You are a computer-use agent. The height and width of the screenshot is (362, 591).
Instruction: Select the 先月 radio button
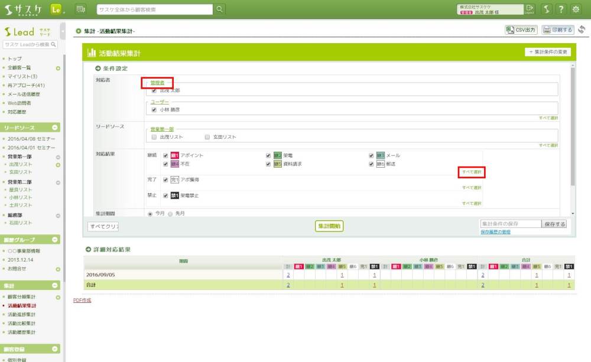pos(170,214)
